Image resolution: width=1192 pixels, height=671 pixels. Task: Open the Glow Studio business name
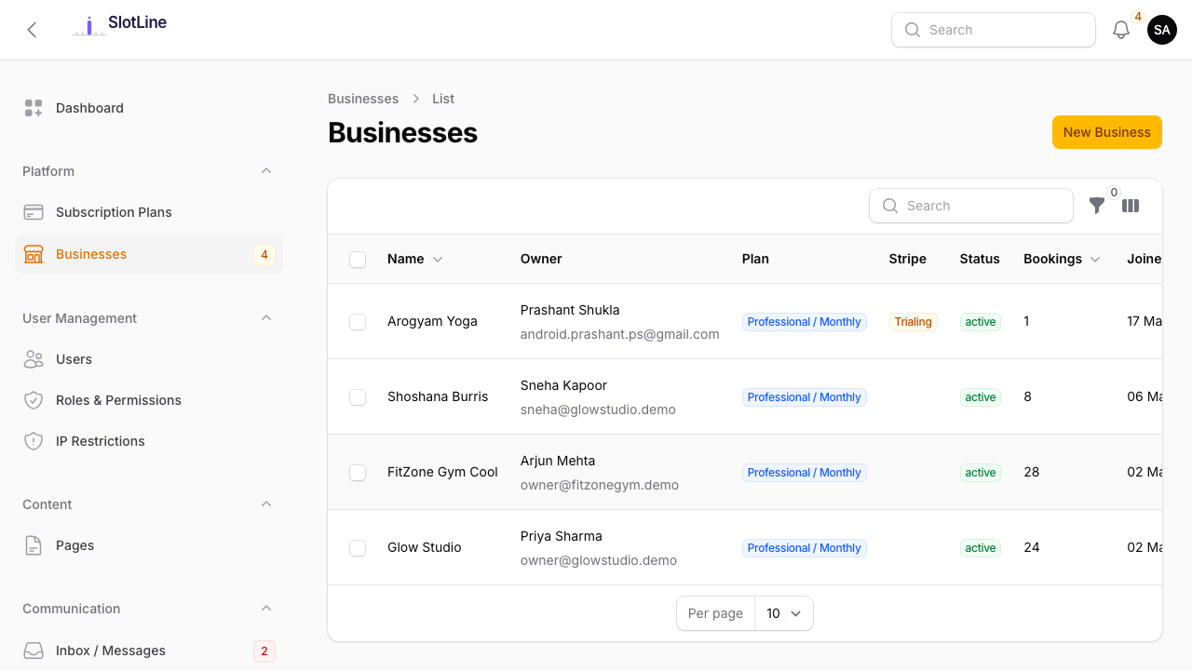(425, 547)
